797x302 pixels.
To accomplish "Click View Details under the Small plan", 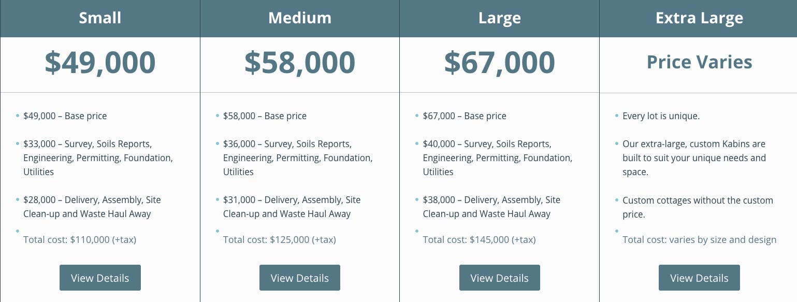I will click(x=100, y=278).
